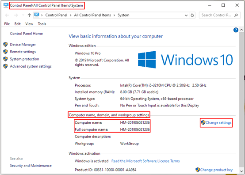This screenshot has width=245, height=175.
Task: Click the window title bar system icon
Action: click(6, 5)
